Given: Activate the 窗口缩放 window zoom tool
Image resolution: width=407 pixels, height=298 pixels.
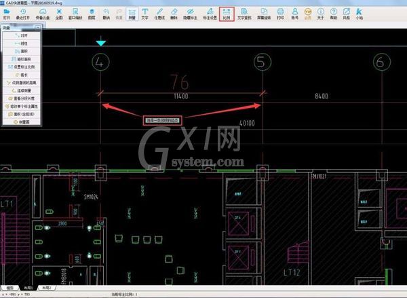Looking at the screenshot, I should point(75,14).
